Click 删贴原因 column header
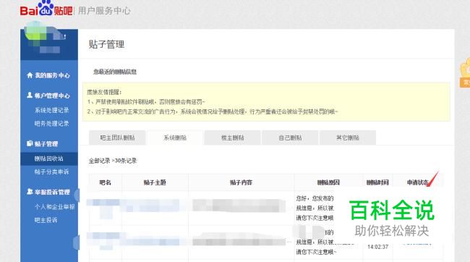Screen dimensions: 470x262 328,182
